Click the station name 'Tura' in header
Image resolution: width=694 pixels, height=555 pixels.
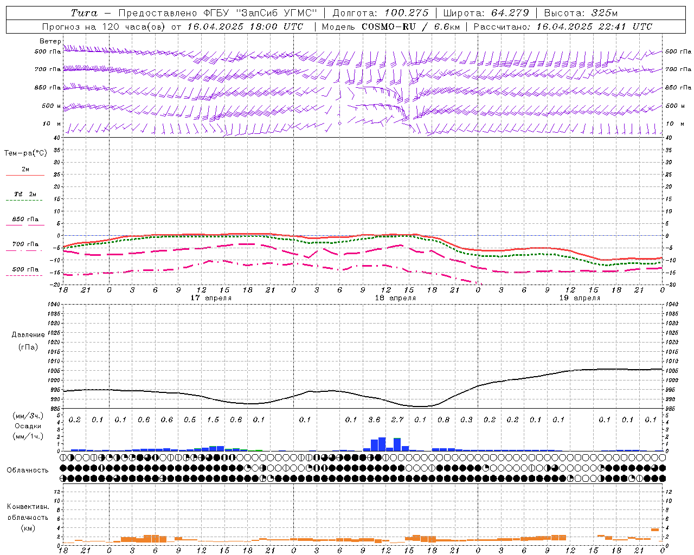click(x=84, y=13)
